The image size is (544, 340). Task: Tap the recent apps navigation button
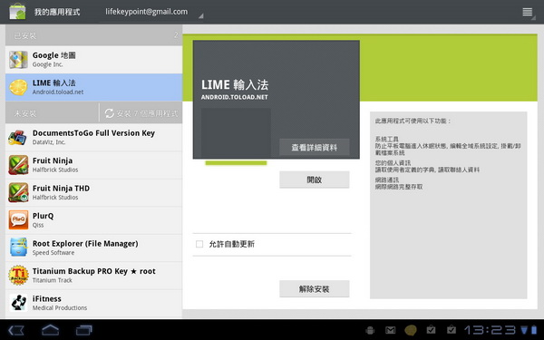pyautogui.click(x=84, y=330)
